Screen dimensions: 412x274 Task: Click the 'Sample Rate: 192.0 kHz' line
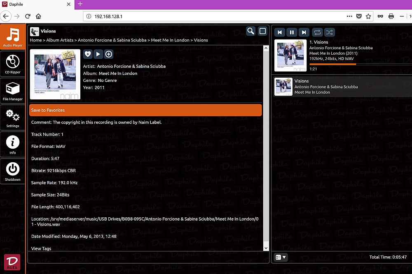coord(54,182)
